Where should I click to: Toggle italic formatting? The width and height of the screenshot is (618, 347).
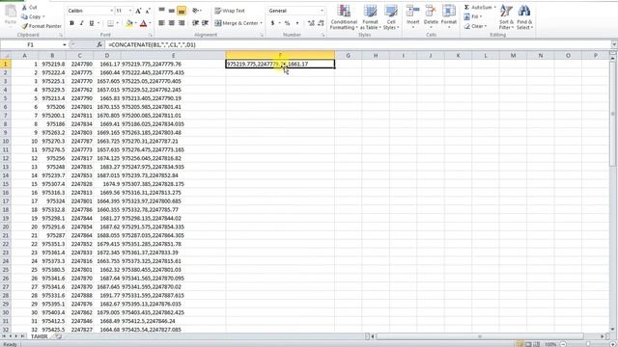click(x=81, y=23)
